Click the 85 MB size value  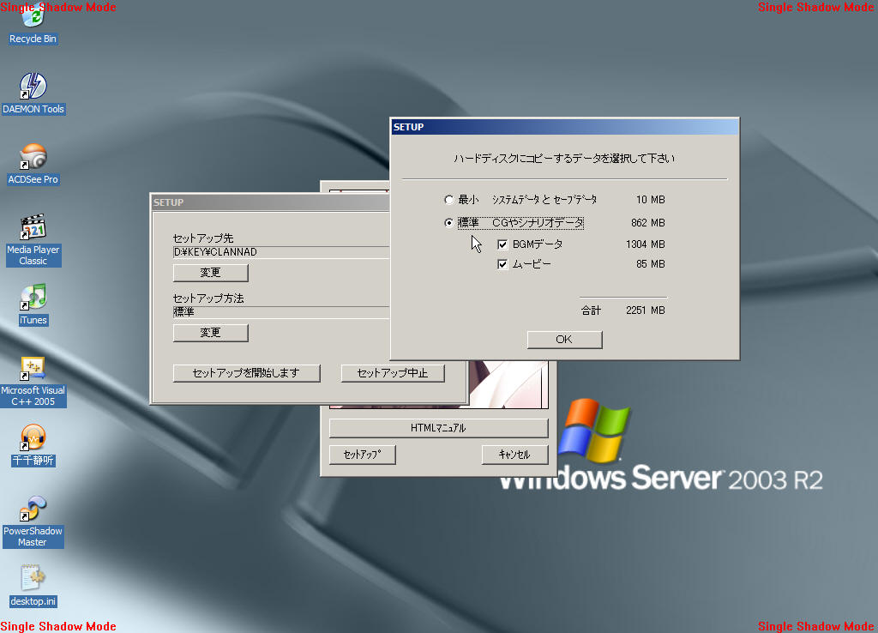[x=650, y=264]
